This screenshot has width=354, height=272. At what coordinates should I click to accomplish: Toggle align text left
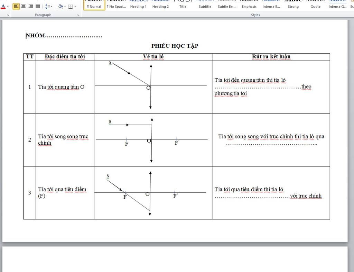point(16,7)
